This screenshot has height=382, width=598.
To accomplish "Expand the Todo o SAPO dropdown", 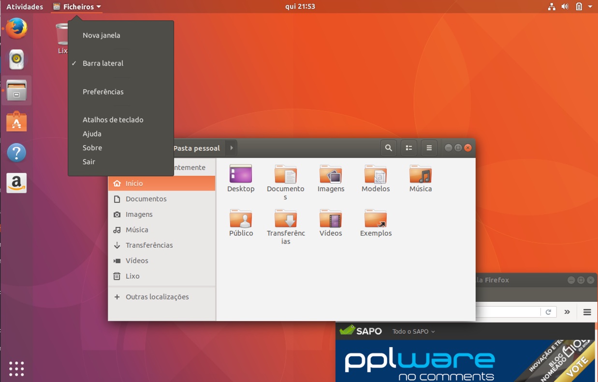I will 413,332.
